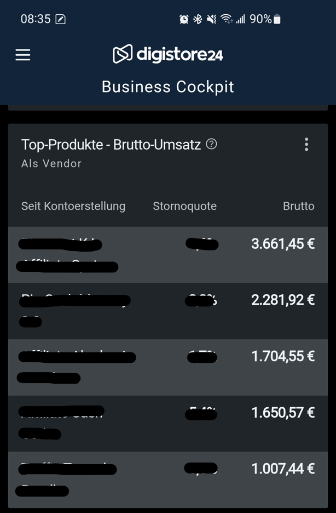
Task: Sort by Stornoquote column header
Action: coord(185,206)
